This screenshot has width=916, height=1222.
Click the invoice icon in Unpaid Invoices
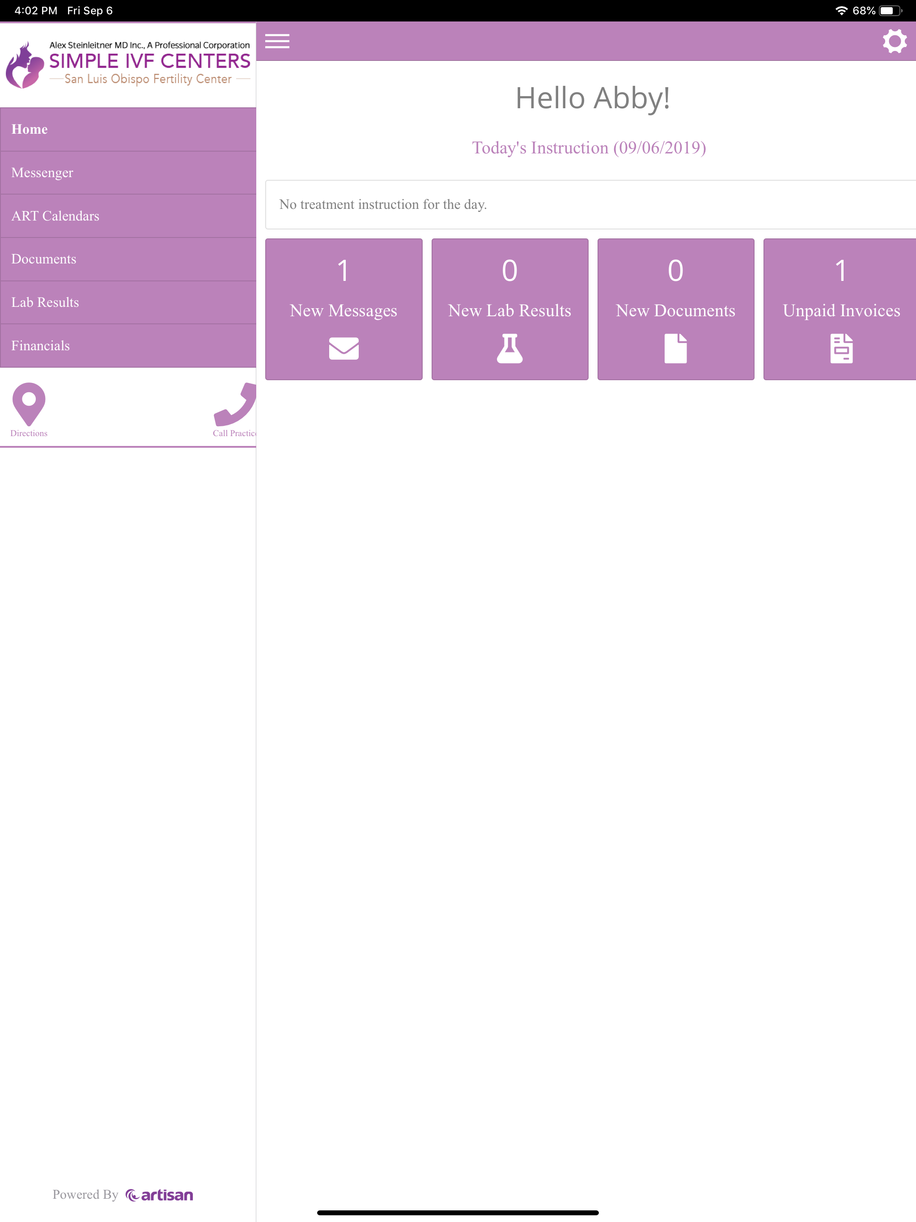tap(841, 348)
